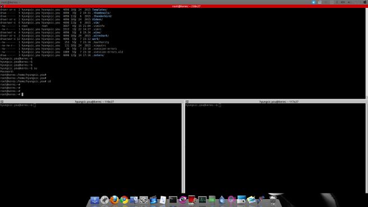Click the root@keres window title in top panel
The image size is (368, 207).
pyautogui.click(x=11, y=2)
